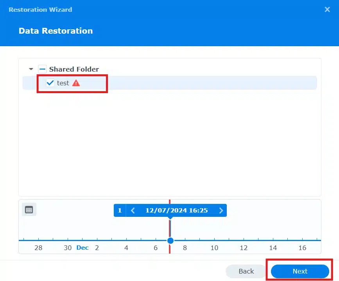Close the Restoration Wizard window
The width and height of the screenshot is (339, 281).
tap(327, 9)
